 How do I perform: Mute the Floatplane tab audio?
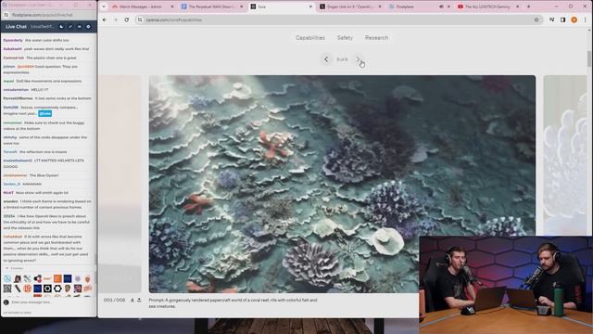coord(441,6)
